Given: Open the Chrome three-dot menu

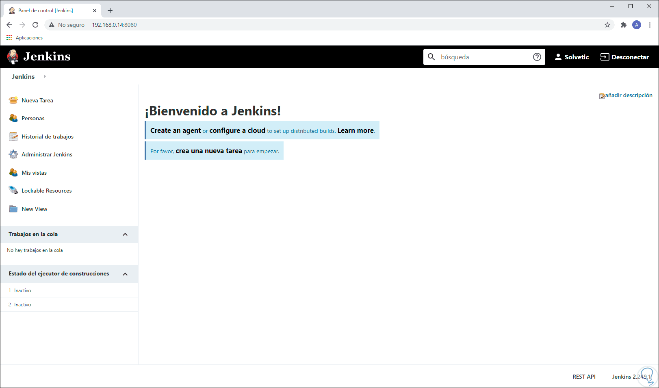Looking at the screenshot, I should coord(650,25).
